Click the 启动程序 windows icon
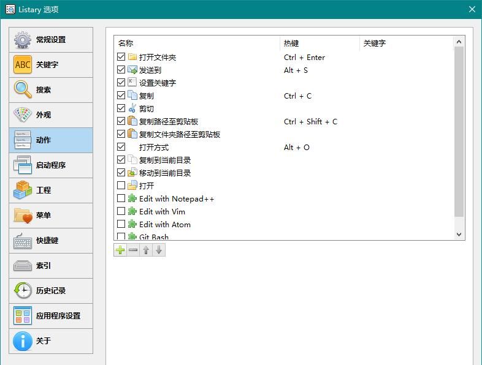Screen dimensions: 482x365 point(23,165)
